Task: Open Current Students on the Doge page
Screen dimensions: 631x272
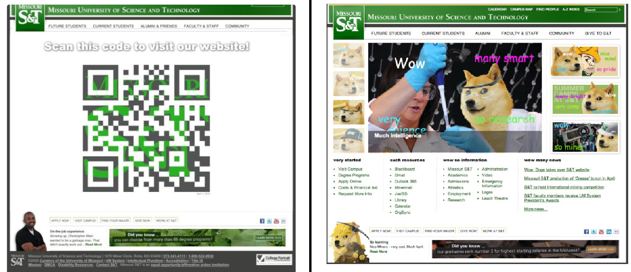Action: click(443, 33)
